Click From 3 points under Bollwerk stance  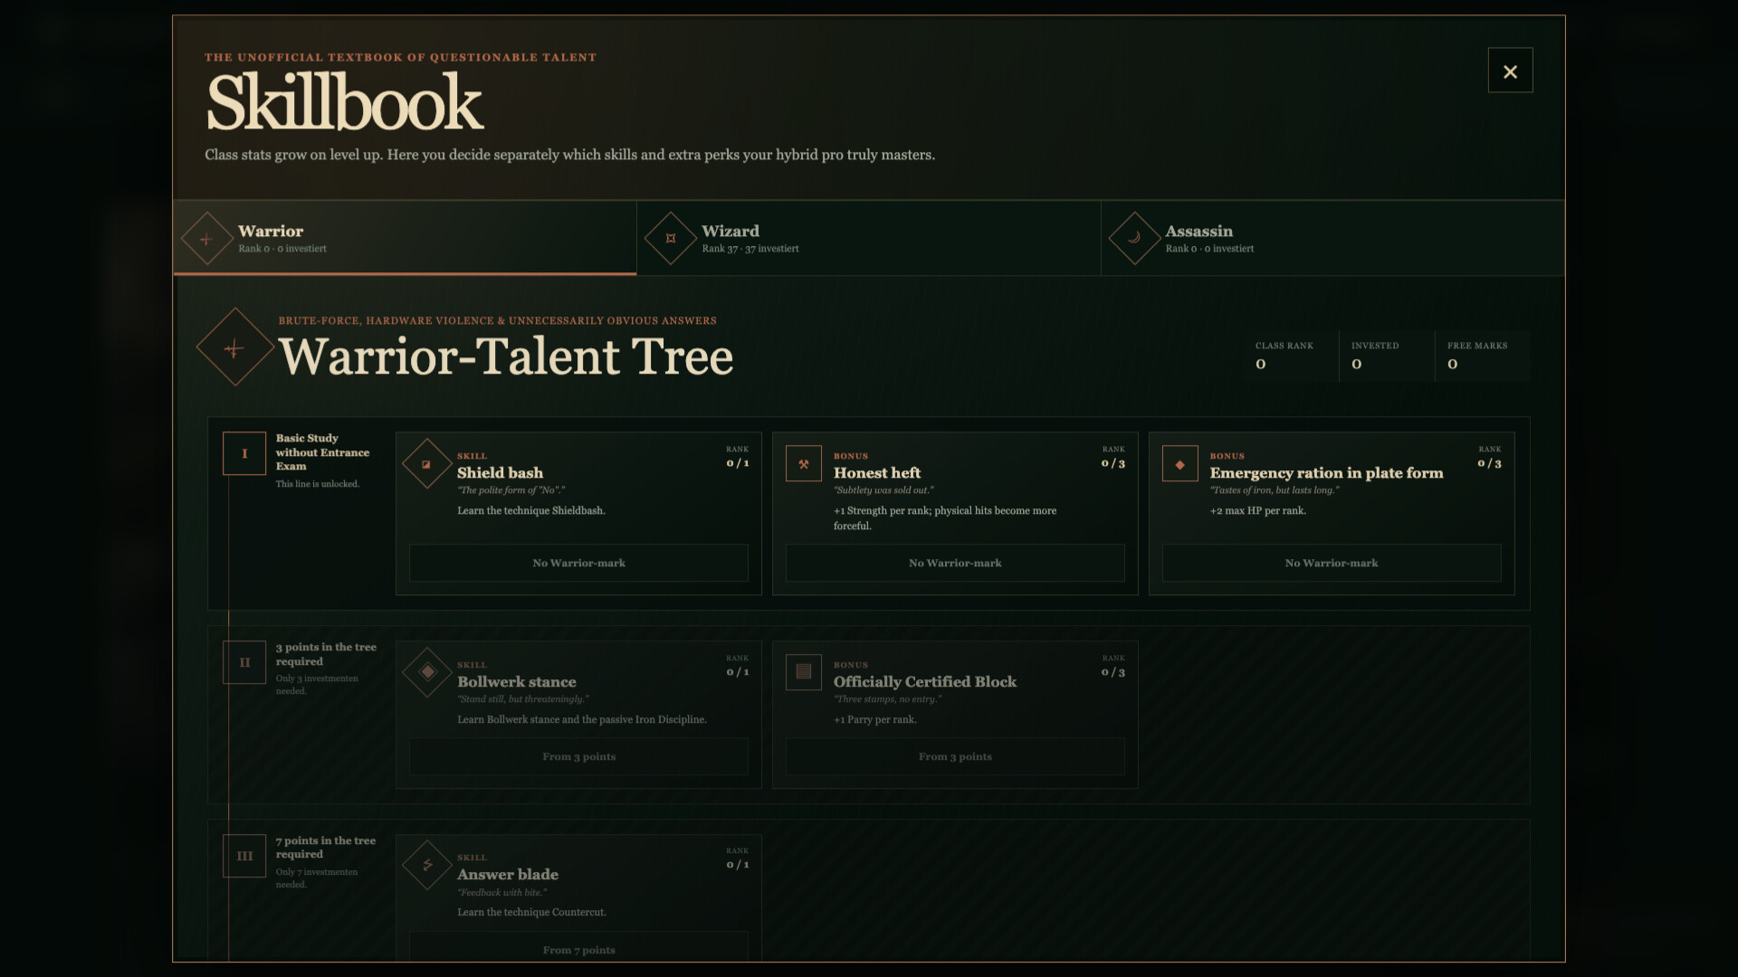pyautogui.click(x=578, y=756)
